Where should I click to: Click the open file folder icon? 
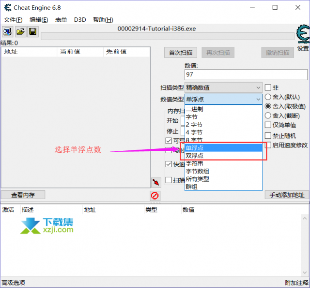20,31
